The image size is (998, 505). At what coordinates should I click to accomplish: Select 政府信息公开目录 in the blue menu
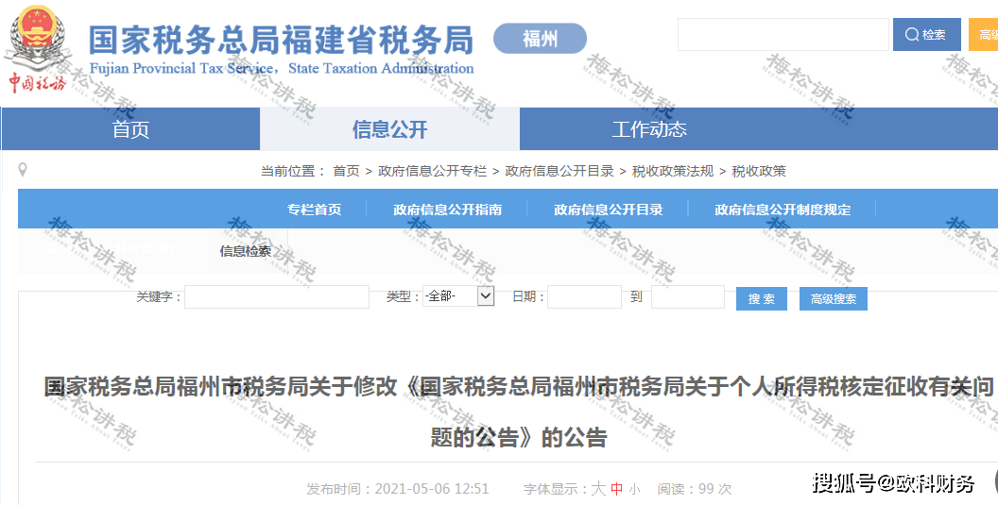pos(609,210)
